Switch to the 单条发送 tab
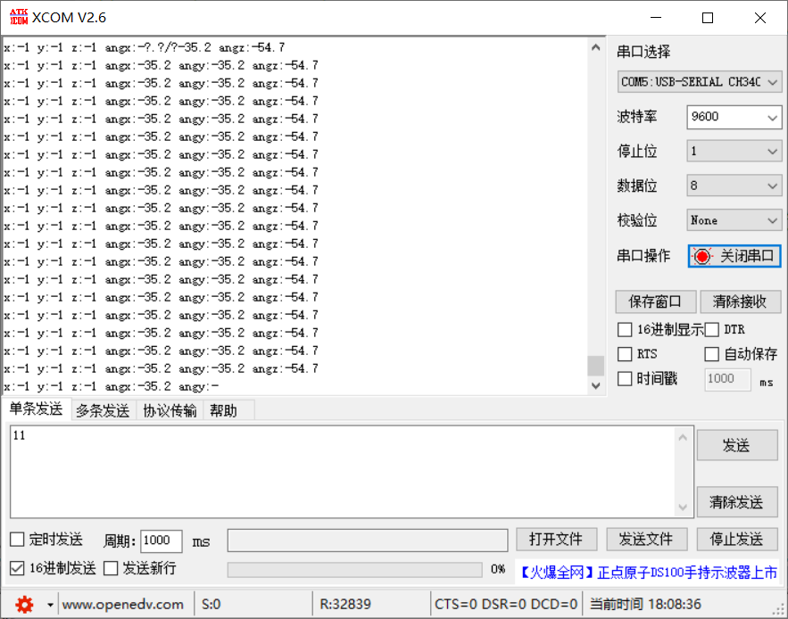788x619 pixels. coord(36,409)
